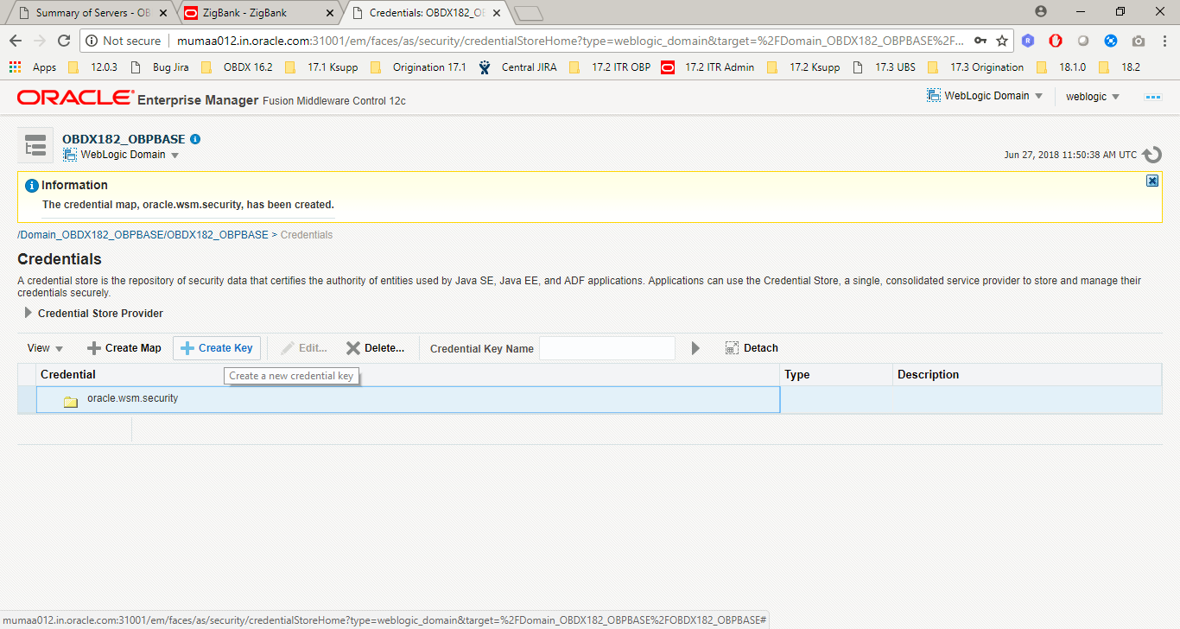Open the saved password key icon
1180x629 pixels.
pos(980,41)
